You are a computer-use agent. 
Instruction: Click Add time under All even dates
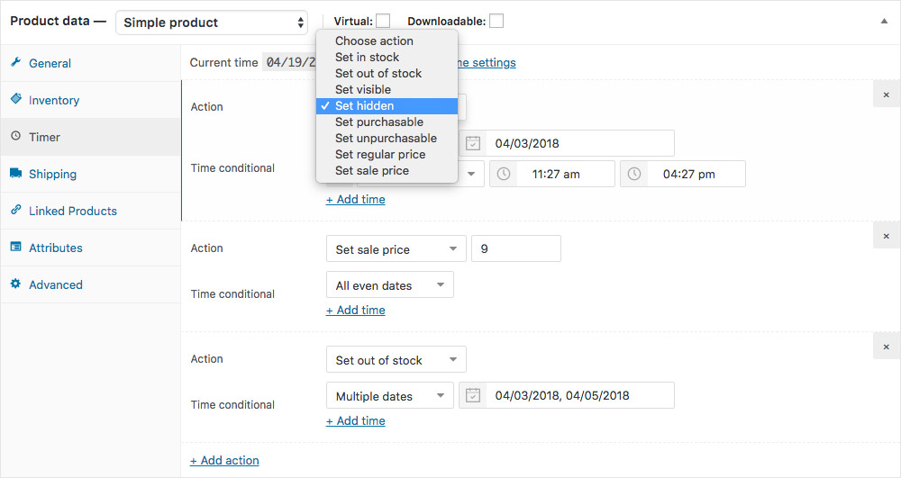point(355,310)
